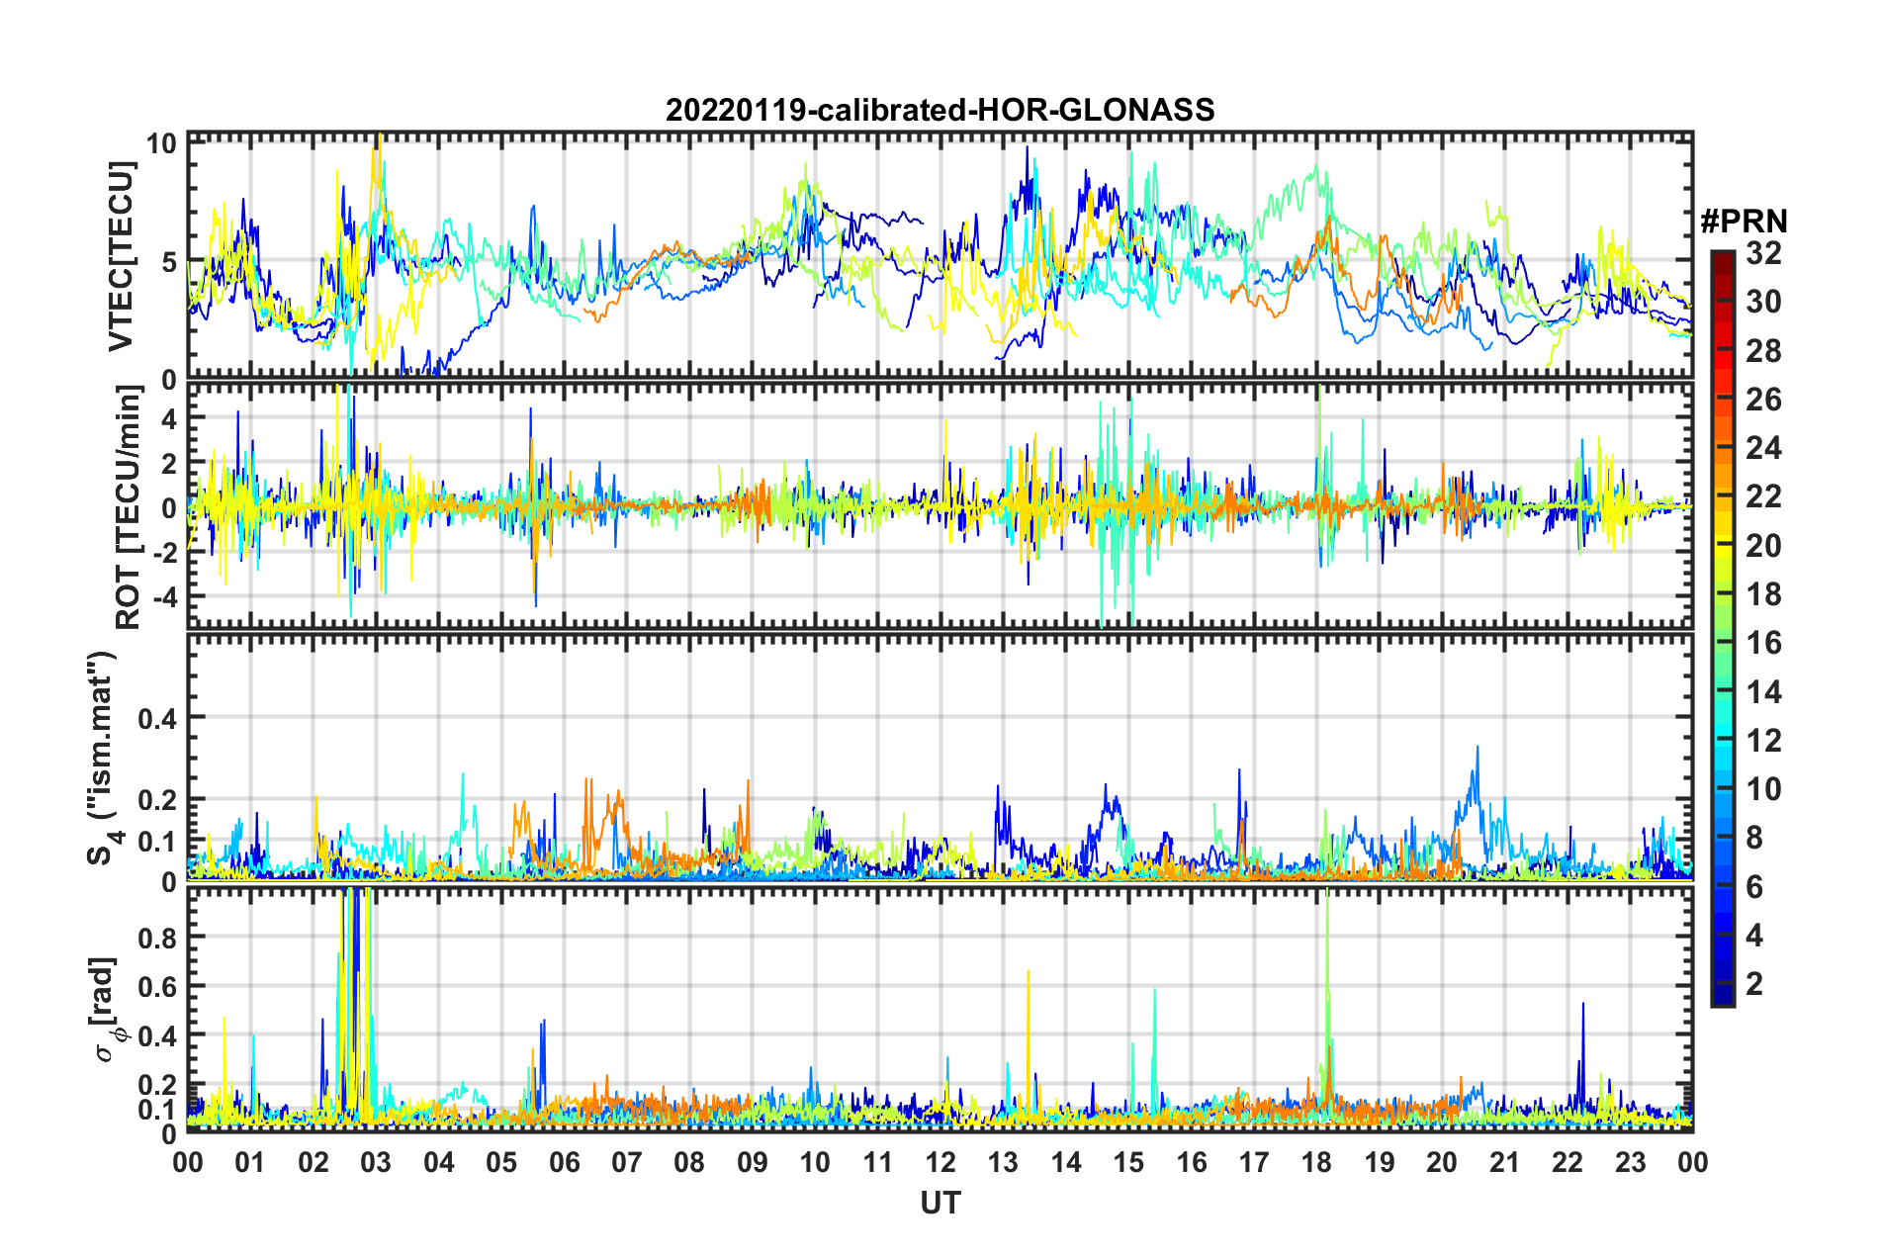Click the S4 ("ism.mat") y-axis label
1881x1258 pixels.
[x=103, y=758]
